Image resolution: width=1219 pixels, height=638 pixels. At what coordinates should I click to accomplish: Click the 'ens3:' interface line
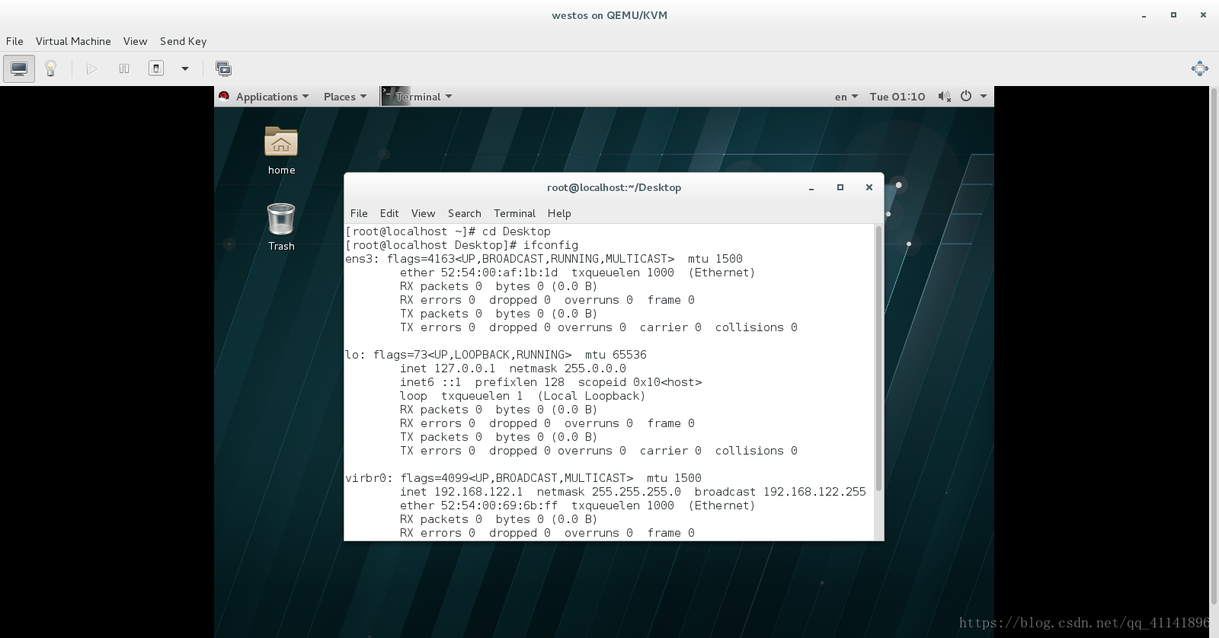(x=543, y=259)
